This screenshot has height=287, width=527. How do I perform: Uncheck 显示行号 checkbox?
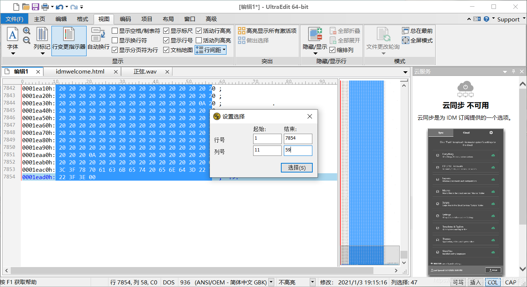pos(166,40)
